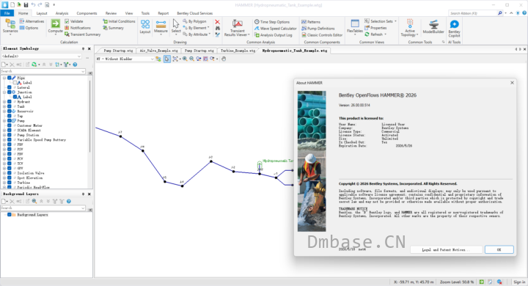
Task: Toggle the Background Layers checkbox
Action: click(10, 215)
